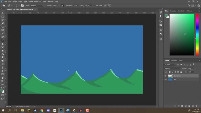This screenshot has height=113, width=201.
Task: Create new adjustment layer
Action: click(186, 106)
